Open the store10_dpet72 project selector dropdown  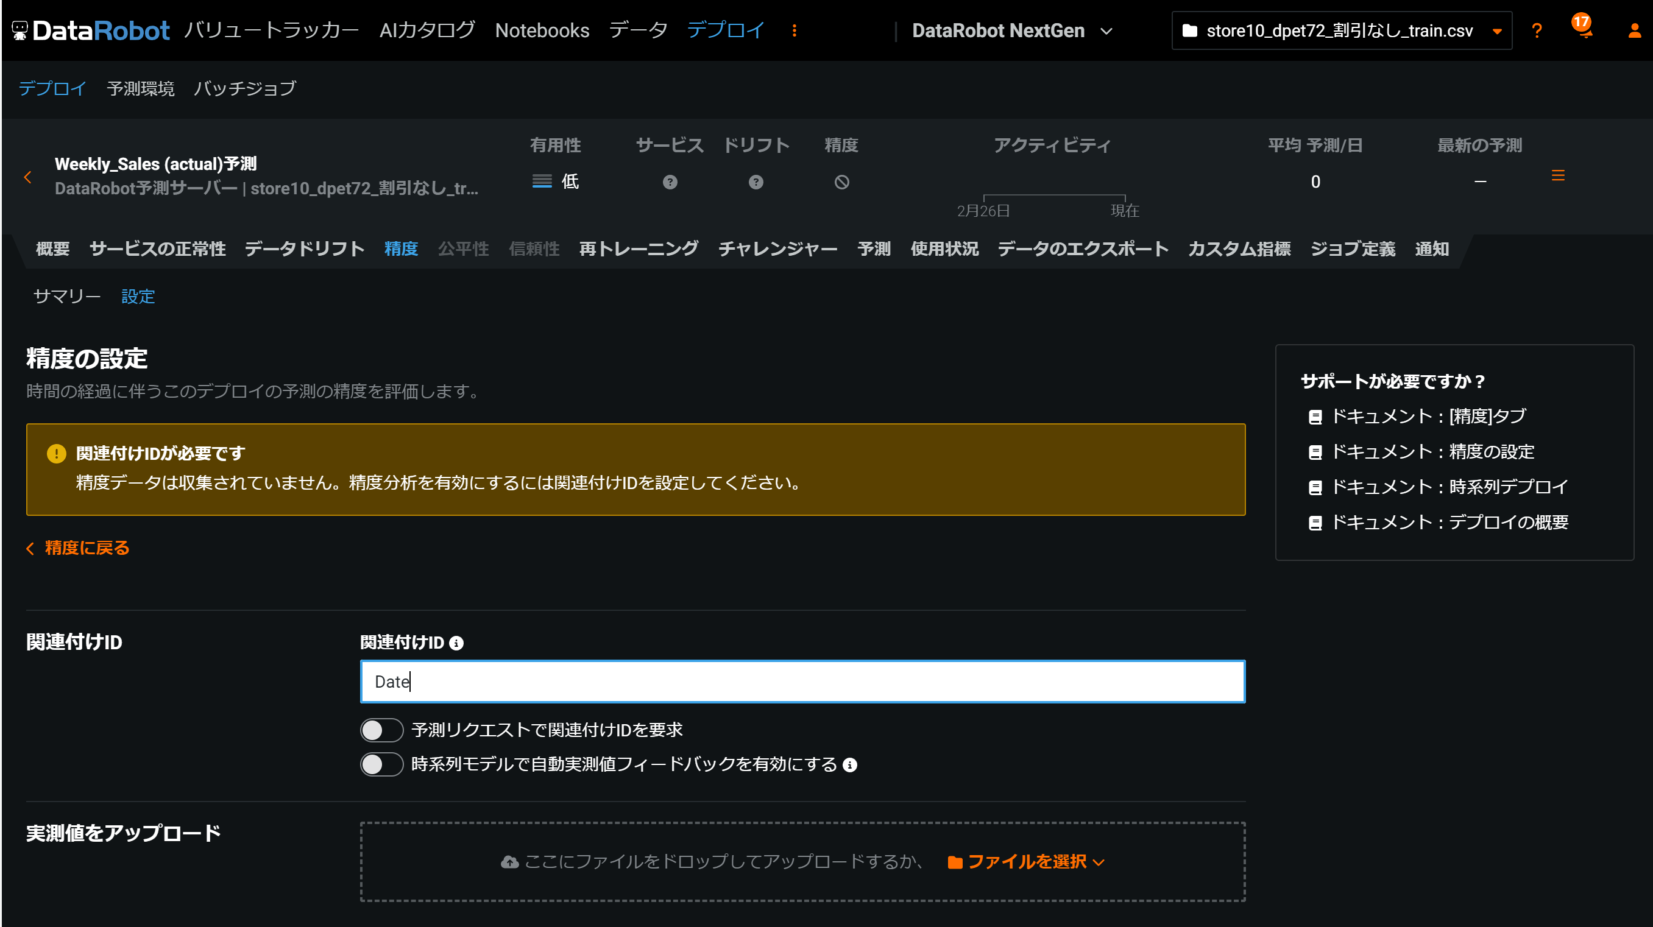1341,31
